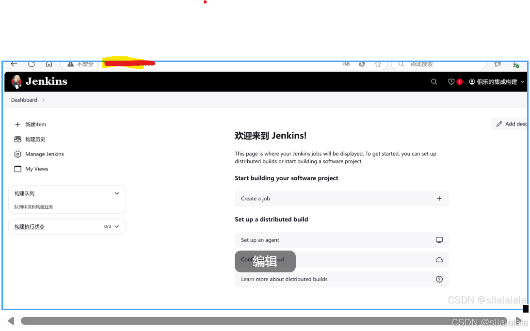
Task: Click Add description button
Action: point(510,124)
